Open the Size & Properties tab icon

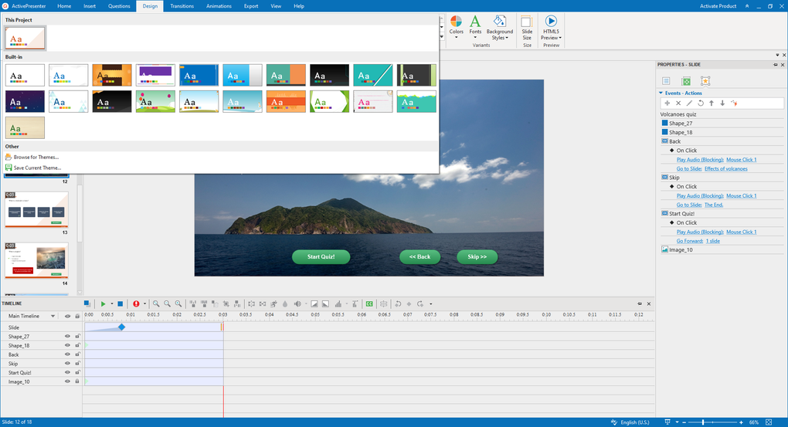(x=686, y=81)
